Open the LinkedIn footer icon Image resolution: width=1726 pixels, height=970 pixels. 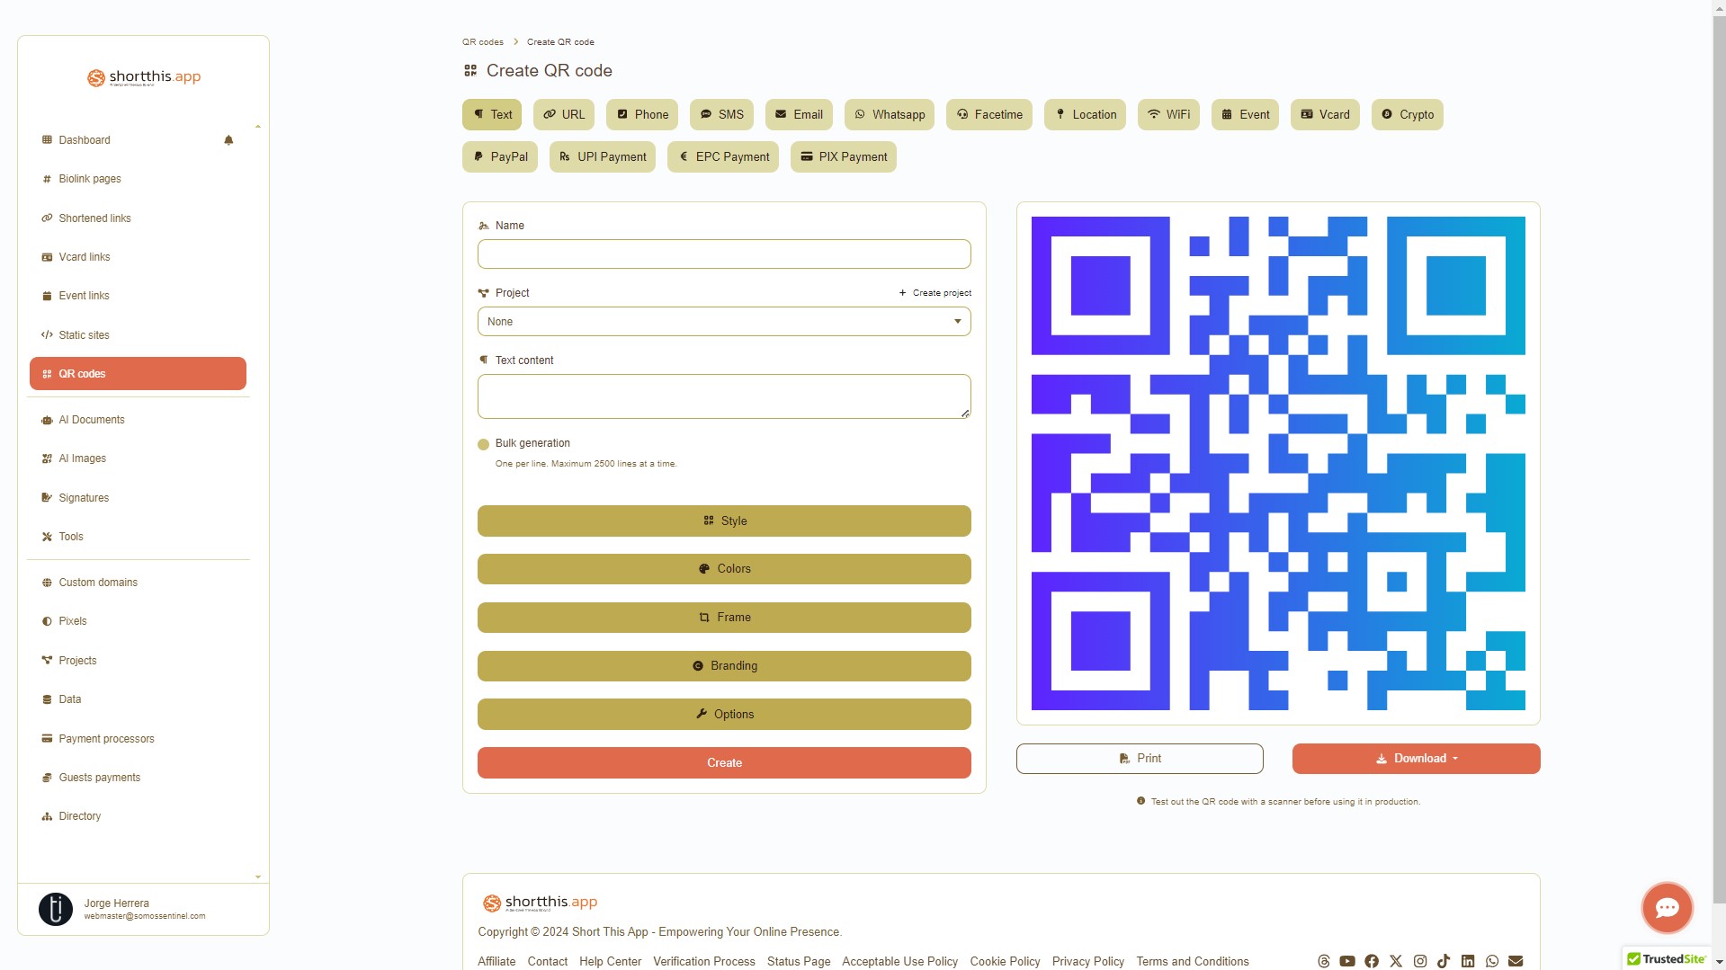coord(1468,961)
